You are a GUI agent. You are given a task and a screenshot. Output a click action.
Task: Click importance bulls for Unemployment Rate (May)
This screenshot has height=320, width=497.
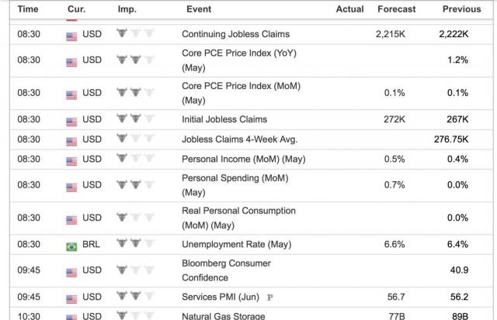tap(135, 243)
